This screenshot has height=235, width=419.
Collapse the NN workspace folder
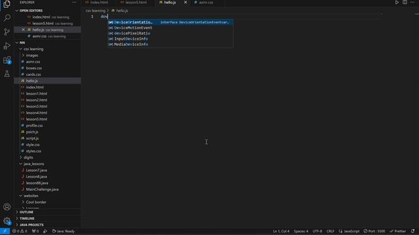[22, 42]
